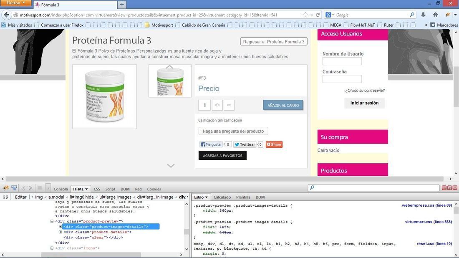This screenshot has width=459, height=258.
Task: Click Firebug's history back arrow
Action: pyautogui.click(x=23, y=188)
